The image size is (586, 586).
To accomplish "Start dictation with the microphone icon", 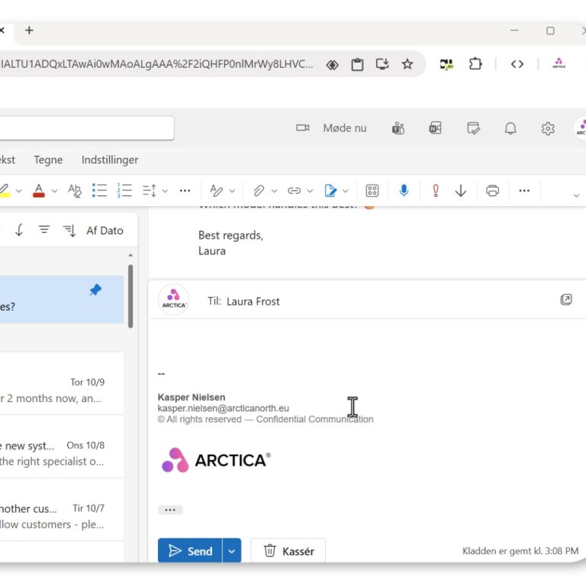I will point(404,191).
